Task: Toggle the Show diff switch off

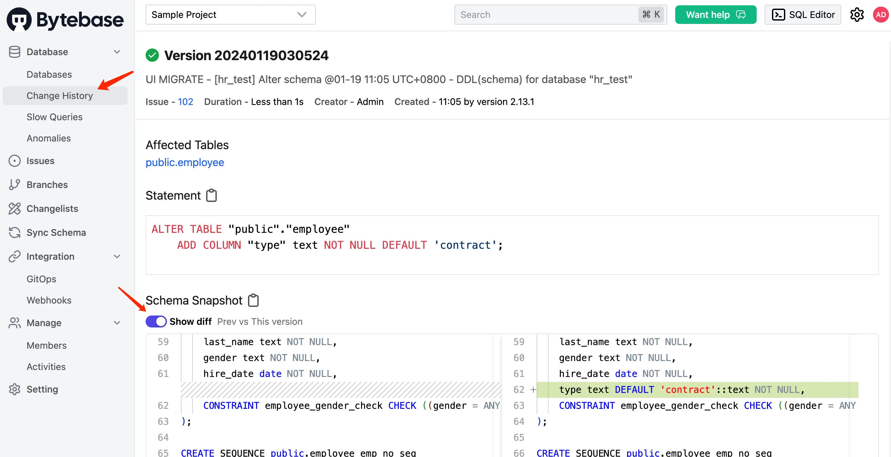Action: (156, 321)
